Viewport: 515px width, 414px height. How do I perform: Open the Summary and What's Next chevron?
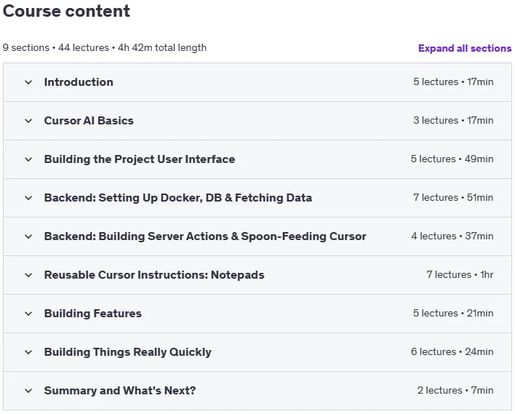pos(28,391)
